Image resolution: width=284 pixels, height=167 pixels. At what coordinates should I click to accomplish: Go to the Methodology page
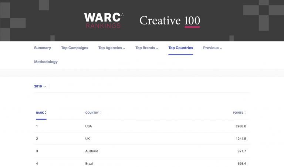tap(46, 62)
